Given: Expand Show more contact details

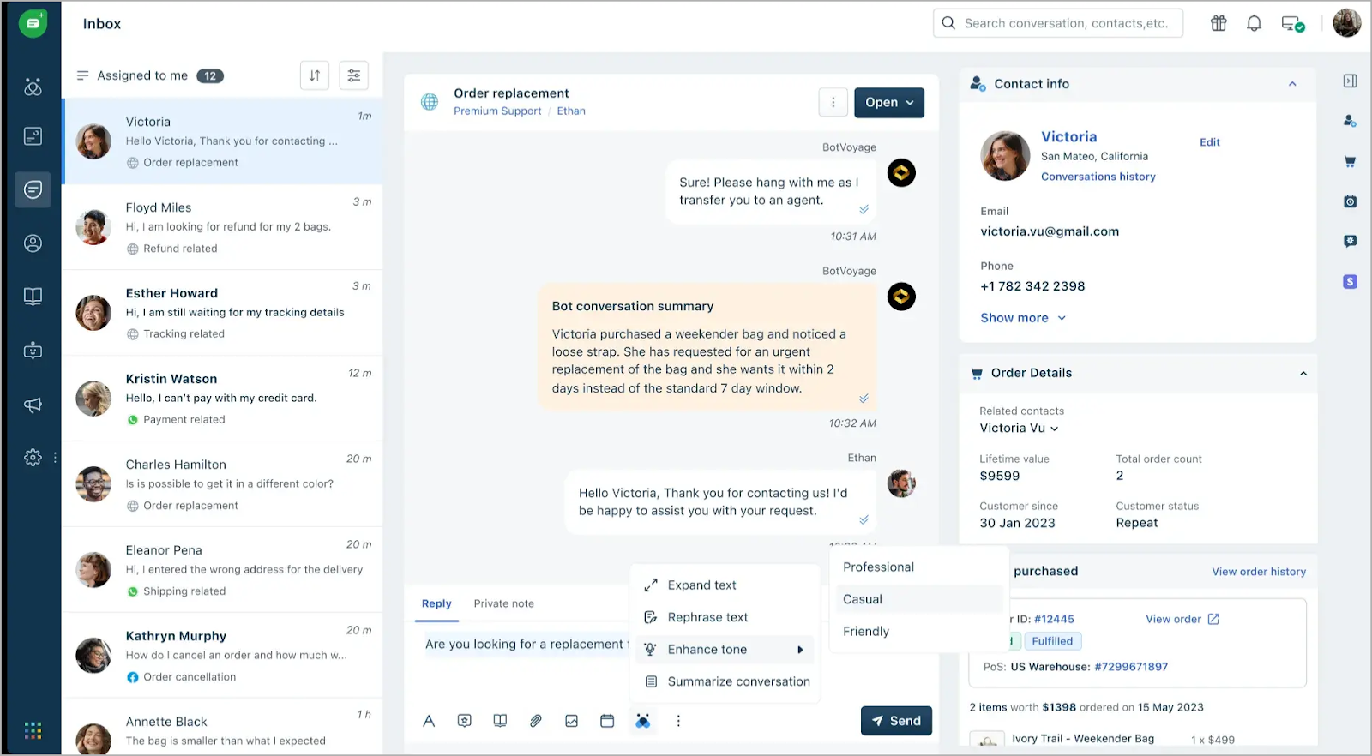Looking at the screenshot, I should click(1023, 318).
